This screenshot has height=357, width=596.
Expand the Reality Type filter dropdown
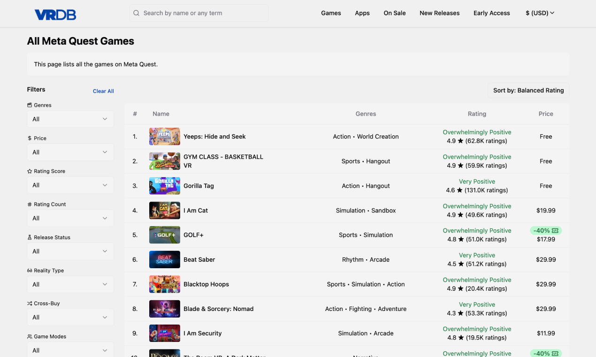tap(70, 285)
